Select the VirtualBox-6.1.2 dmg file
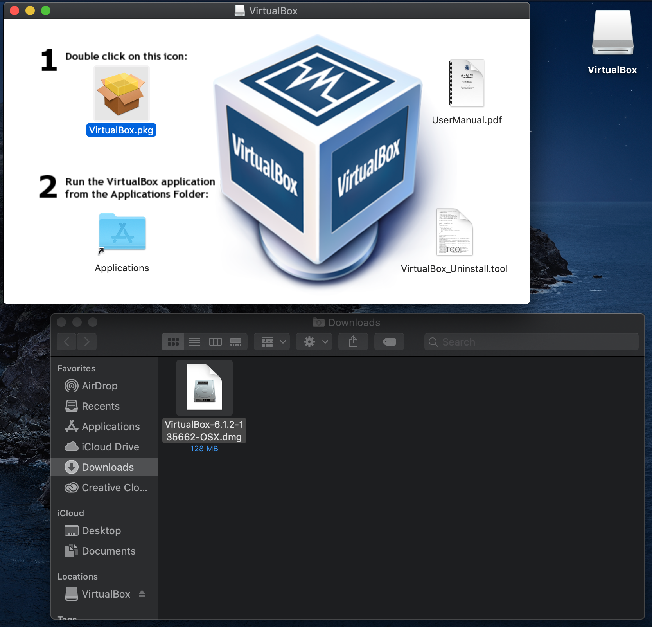This screenshot has height=627, width=652. tap(204, 388)
